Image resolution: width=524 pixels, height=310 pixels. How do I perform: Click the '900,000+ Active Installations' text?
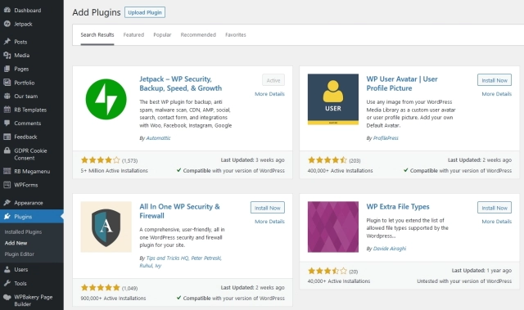click(x=113, y=298)
